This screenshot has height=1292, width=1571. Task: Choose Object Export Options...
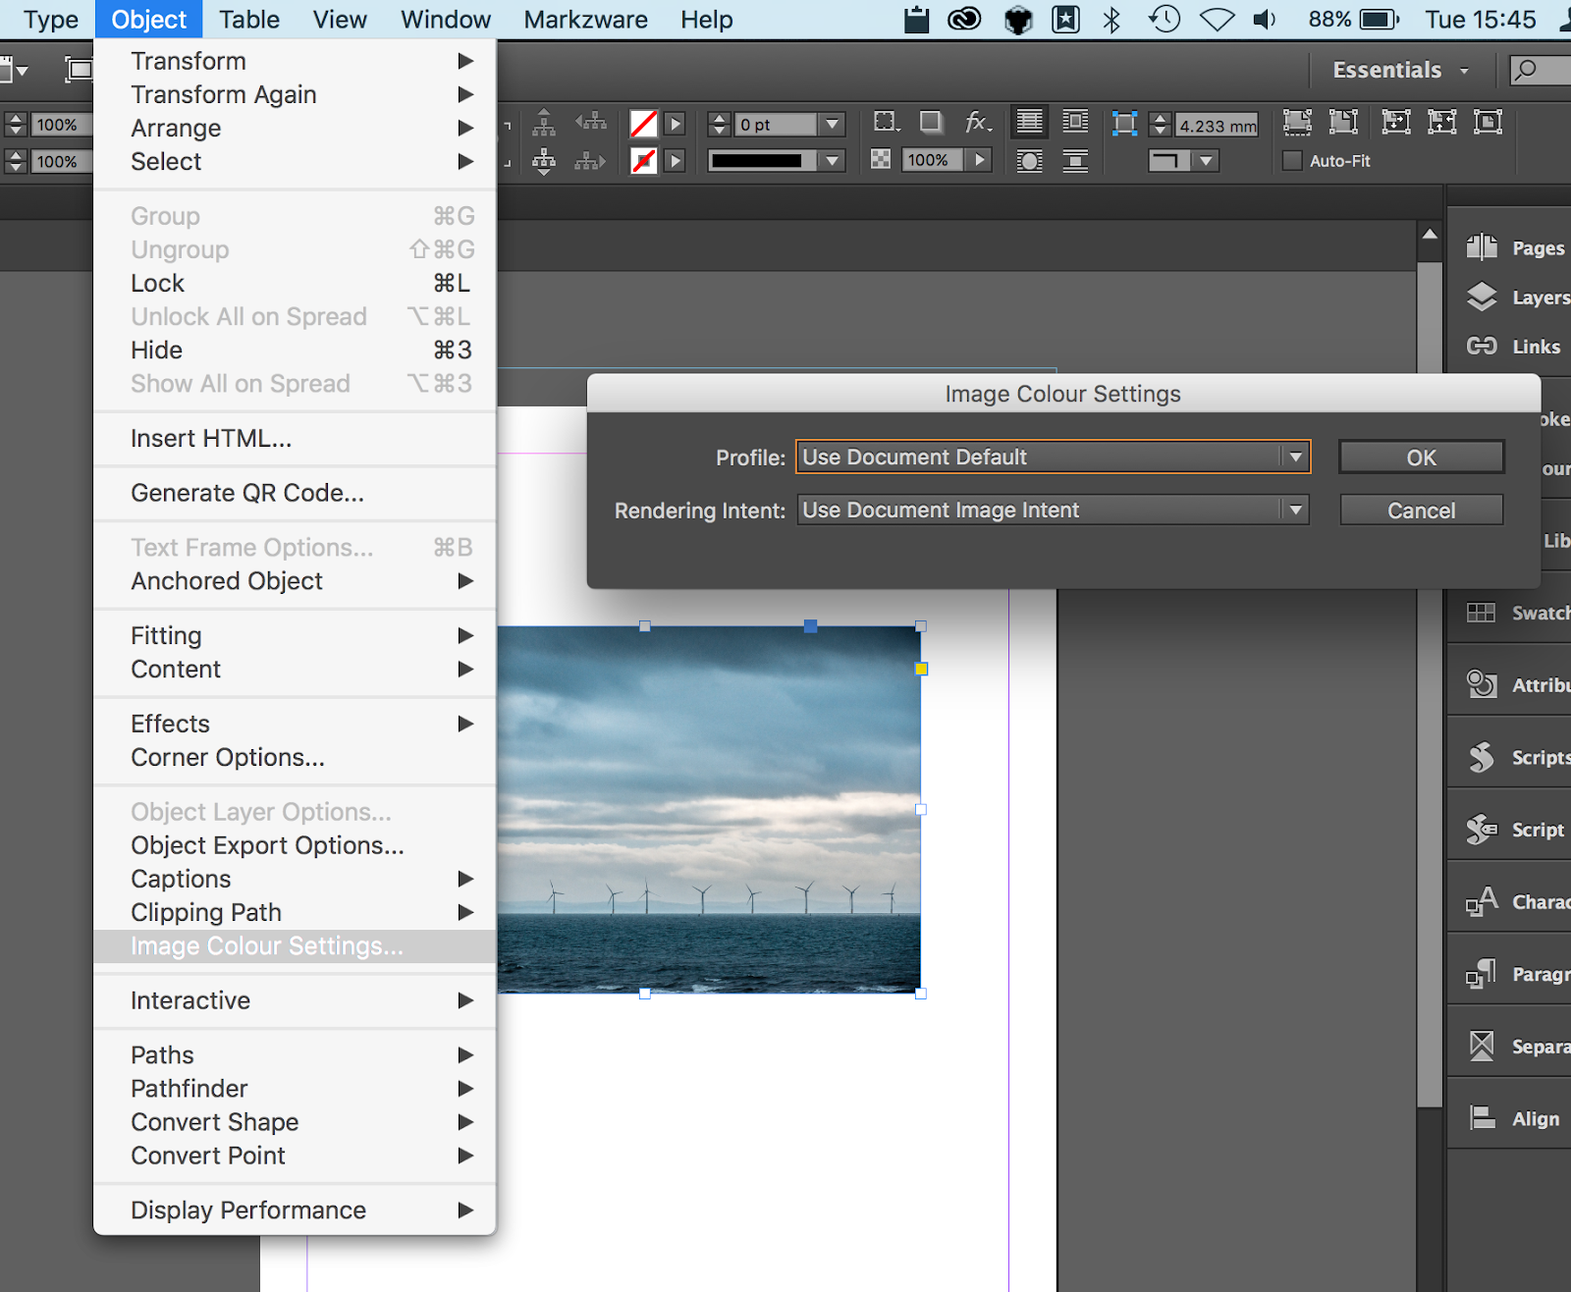pyautogui.click(x=295, y=845)
